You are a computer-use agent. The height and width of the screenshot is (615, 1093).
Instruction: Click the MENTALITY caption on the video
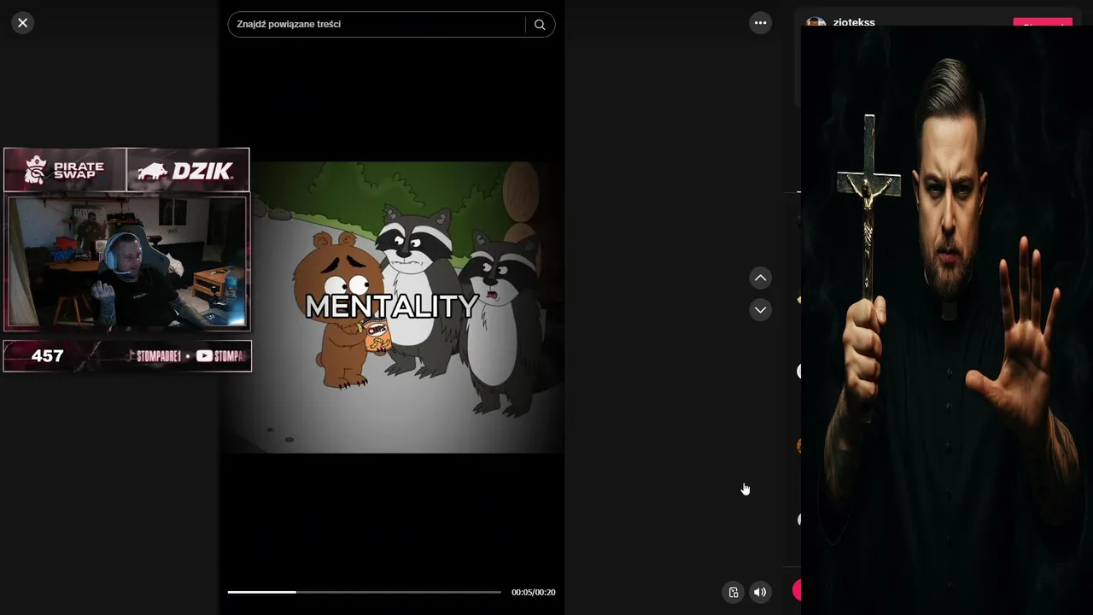point(391,307)
